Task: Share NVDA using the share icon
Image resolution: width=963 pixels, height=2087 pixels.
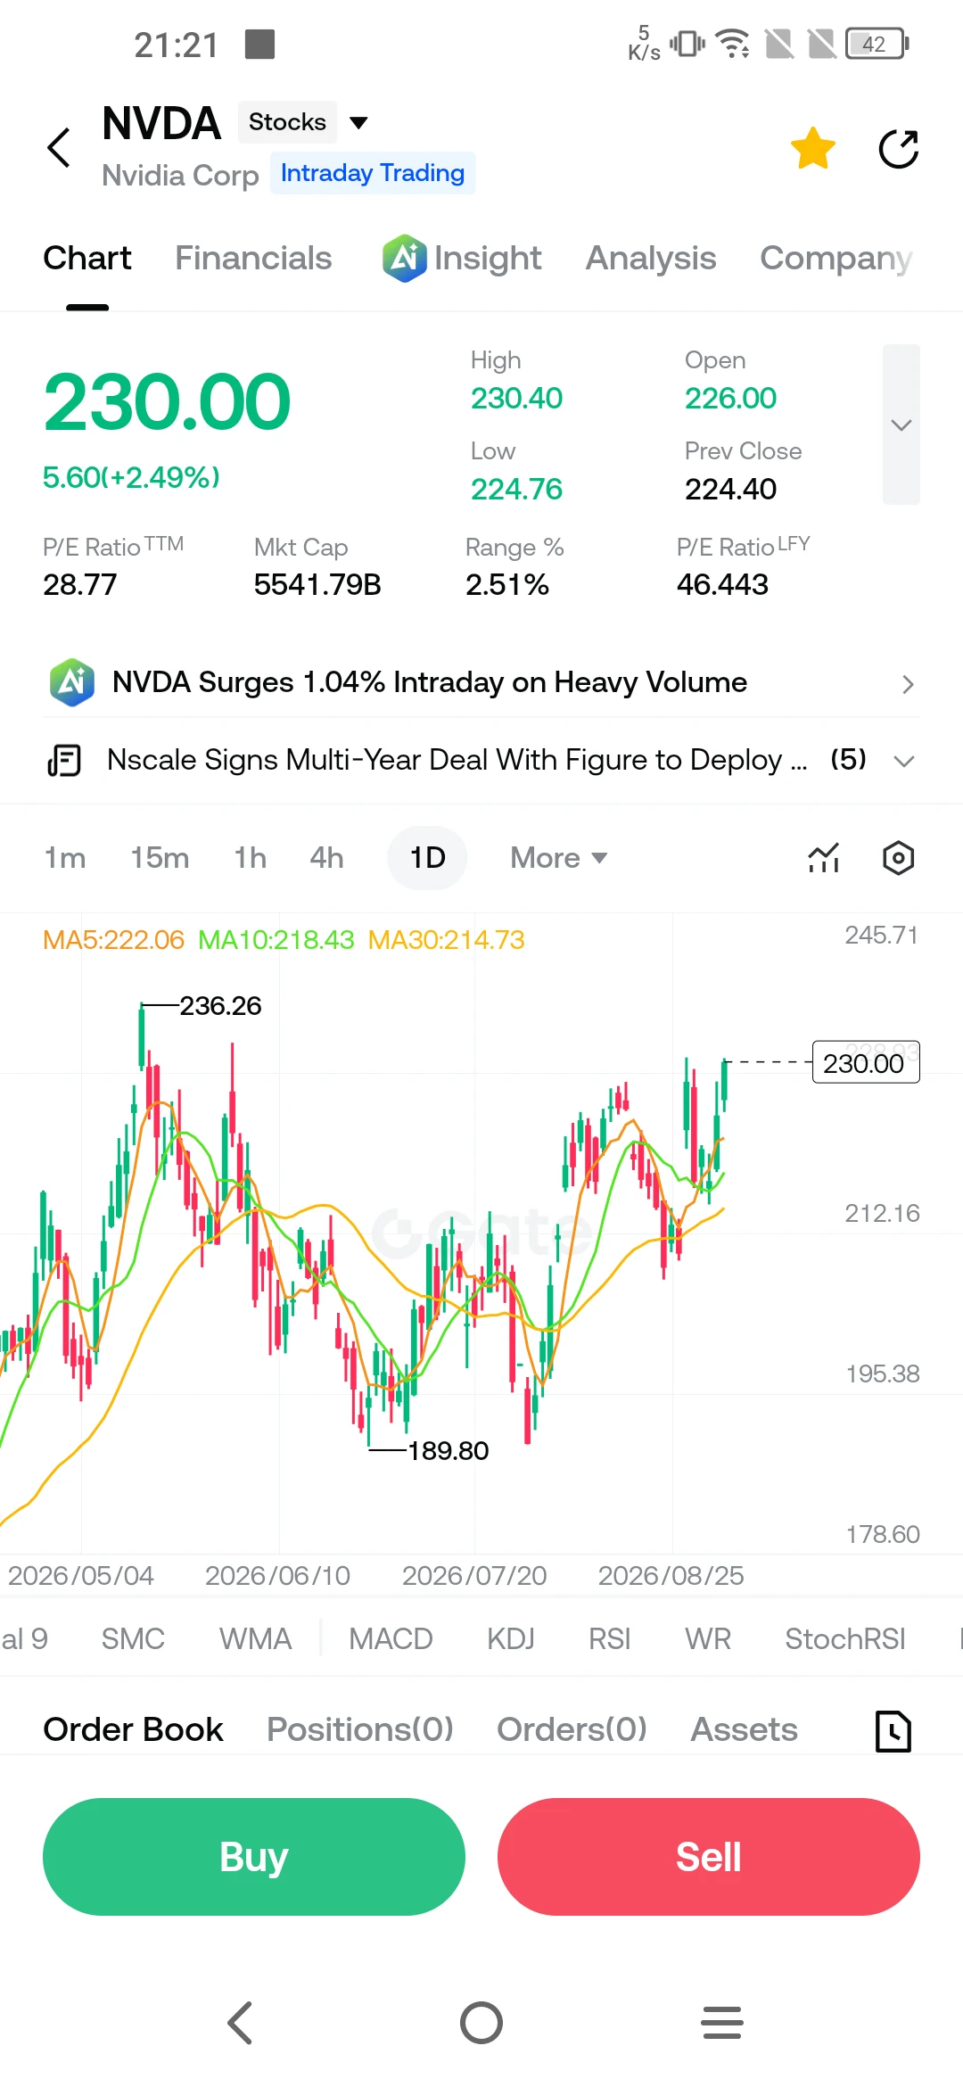Action: [898, 148]
